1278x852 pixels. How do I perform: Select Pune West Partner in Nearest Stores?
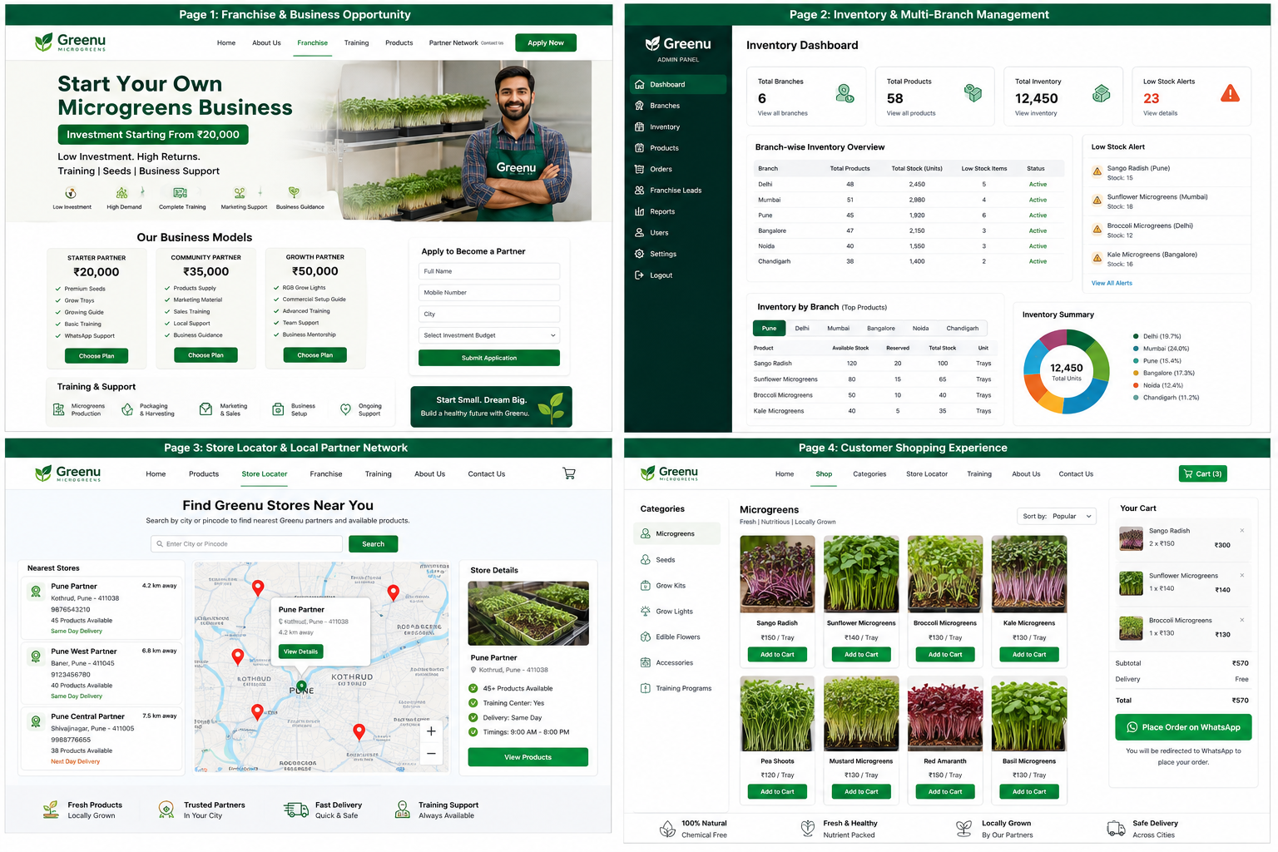pos(101,674)
